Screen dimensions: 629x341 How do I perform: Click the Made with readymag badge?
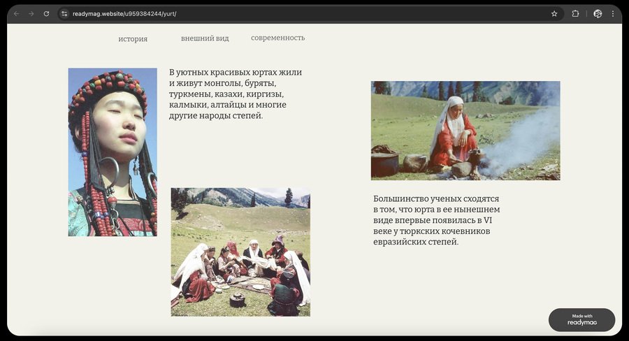pyautogui.click(x=581, y=320)
